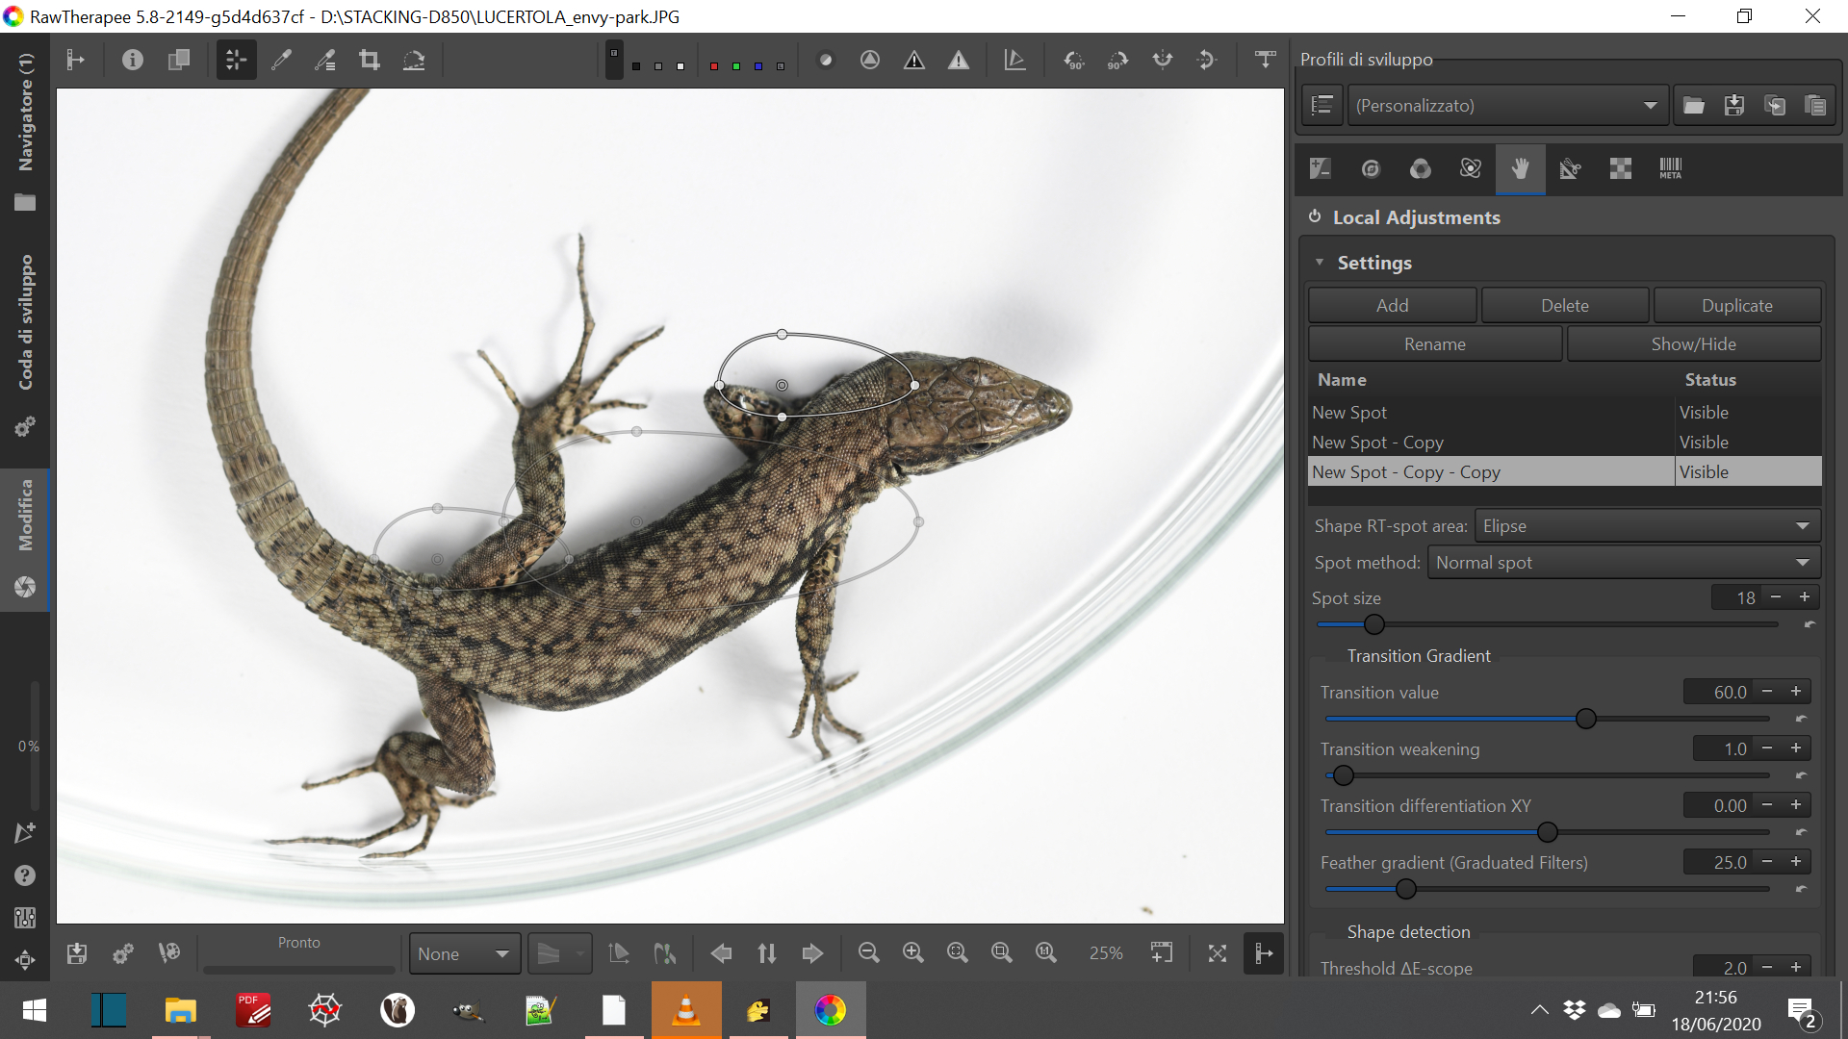Viewport: 1848px width, 1039px height.
Task: Select the white balance picker tool
Action: pos(281,61)
